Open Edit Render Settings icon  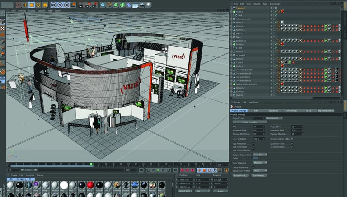click(94, 5)
